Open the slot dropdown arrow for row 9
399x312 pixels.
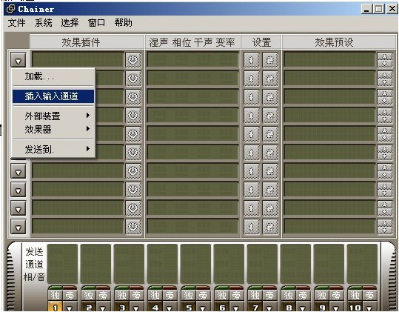coord(18,209)
